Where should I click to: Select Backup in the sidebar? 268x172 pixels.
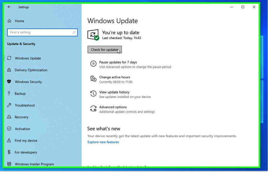pyautogui.click(x=20, y=94)
